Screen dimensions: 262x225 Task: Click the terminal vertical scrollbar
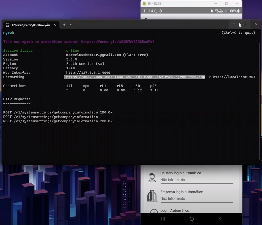click(x=260, y=102)
